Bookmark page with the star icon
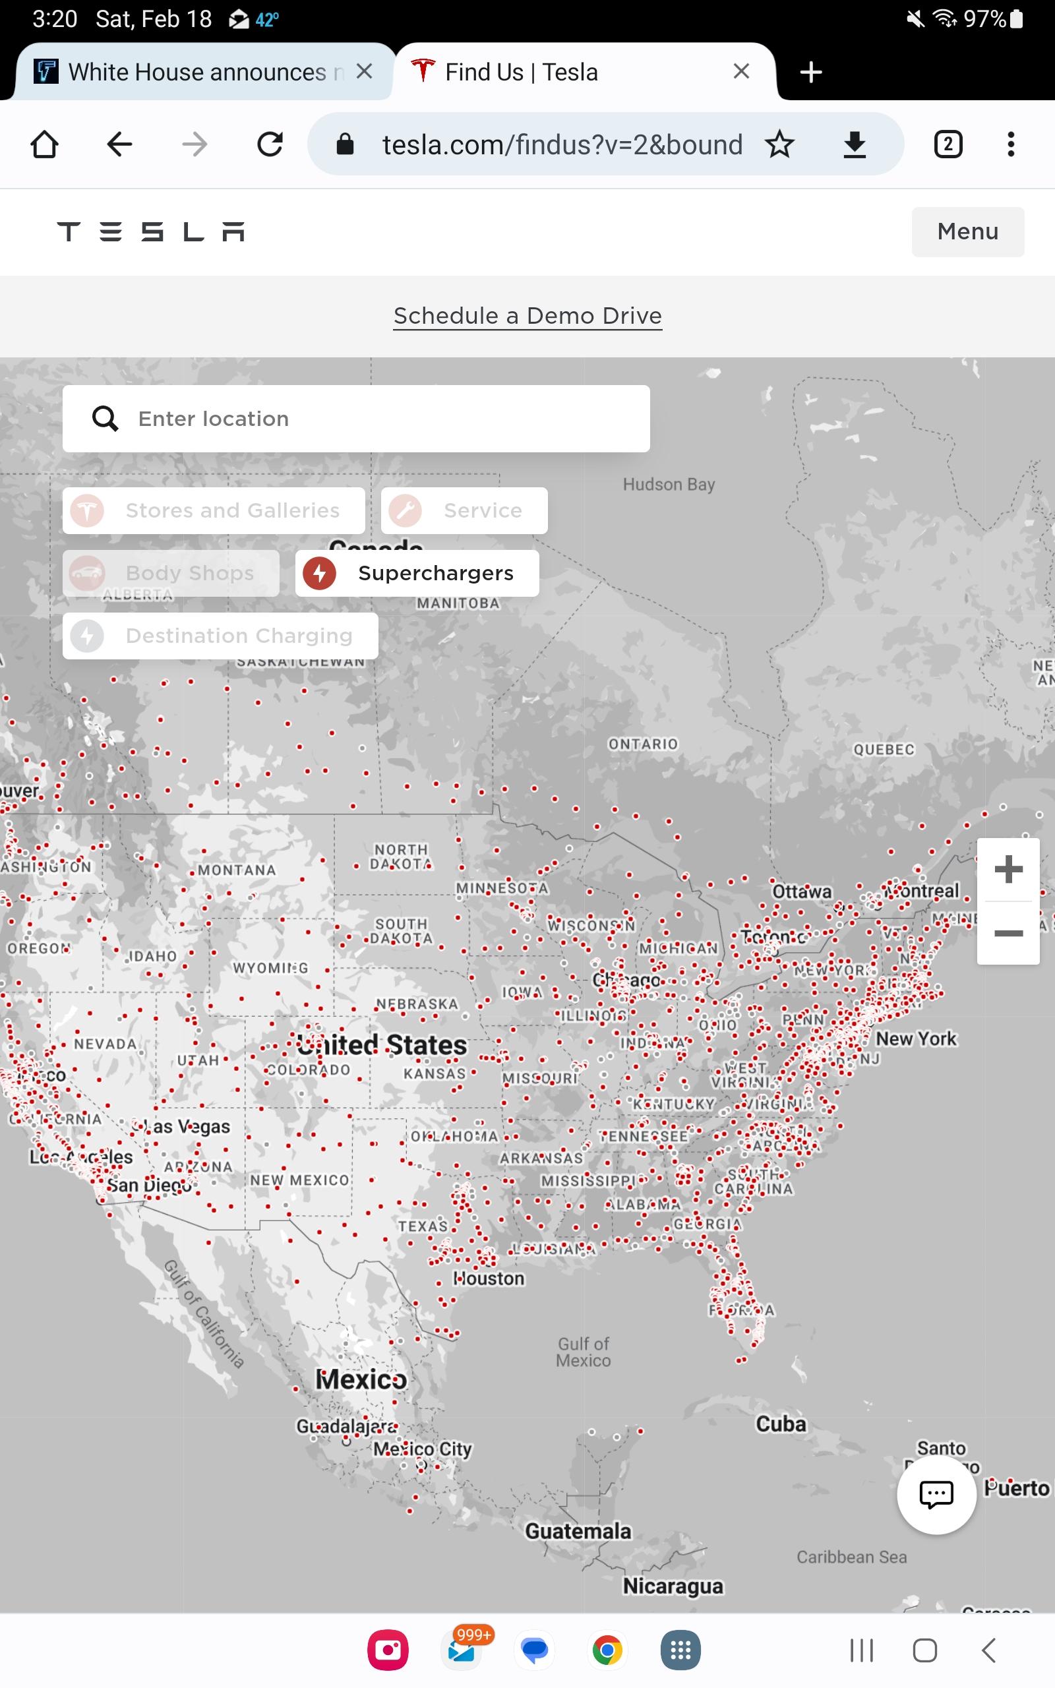This screenshot has width=1055, height=1688. (x=779, y=144)
